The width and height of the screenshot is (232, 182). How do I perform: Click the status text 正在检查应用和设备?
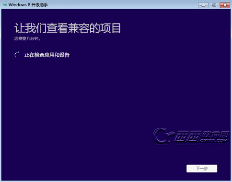click(x=47, y=55)
